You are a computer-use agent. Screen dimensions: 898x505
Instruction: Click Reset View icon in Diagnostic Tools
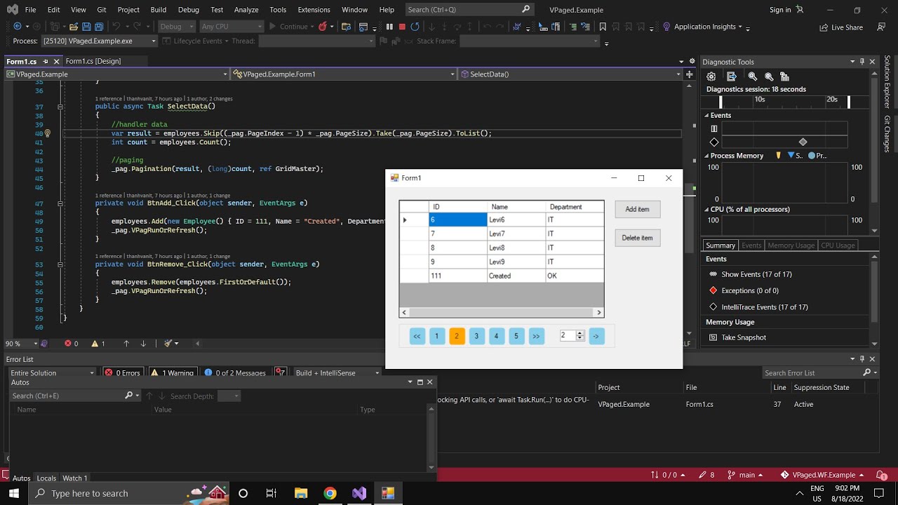click(x=784, y=76)
